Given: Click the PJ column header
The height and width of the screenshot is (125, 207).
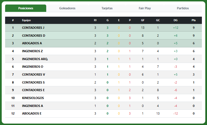Looking at the screenshot, I should click(95, 20).
